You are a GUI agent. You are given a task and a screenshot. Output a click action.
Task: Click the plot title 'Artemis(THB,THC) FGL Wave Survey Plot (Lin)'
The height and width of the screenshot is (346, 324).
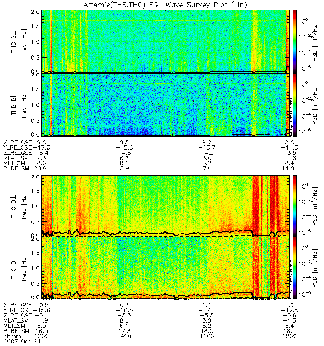tap(165, 5)
